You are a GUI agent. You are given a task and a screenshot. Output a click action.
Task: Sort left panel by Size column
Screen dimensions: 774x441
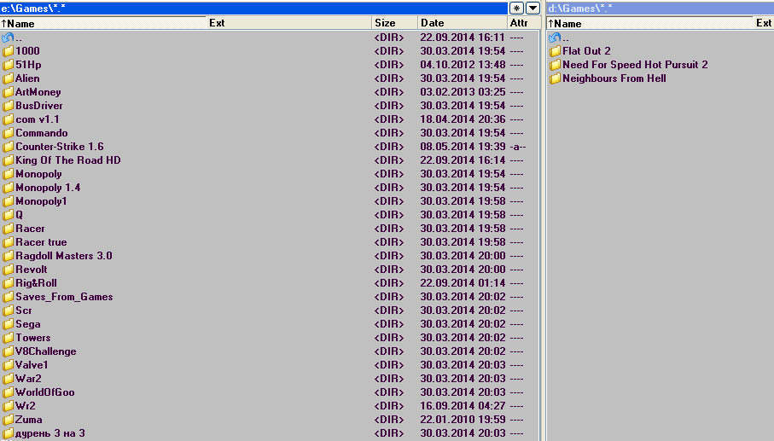(x=394, y=23)
